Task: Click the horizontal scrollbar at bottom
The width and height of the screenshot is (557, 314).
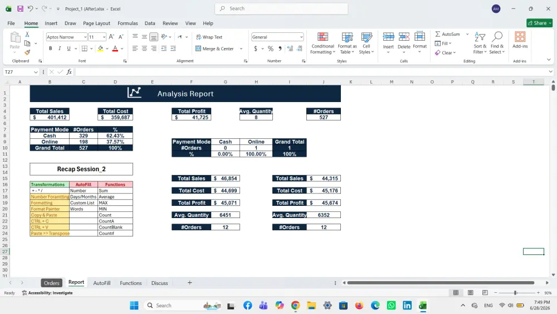Action: click(x=441, y=283)
